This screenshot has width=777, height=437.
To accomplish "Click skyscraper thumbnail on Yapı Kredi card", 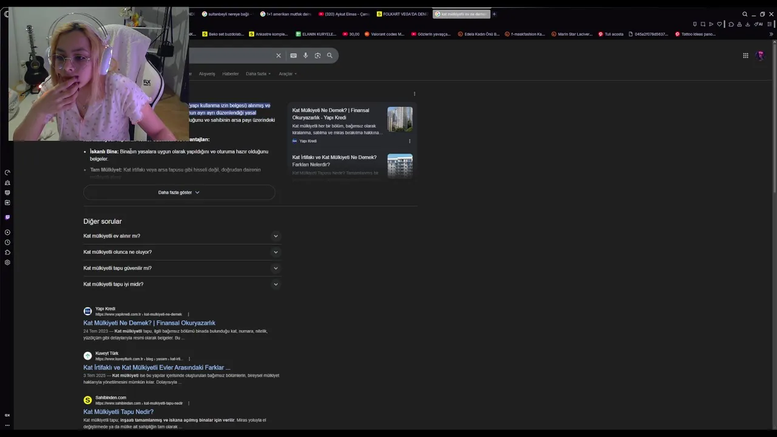I will [400, 120].
